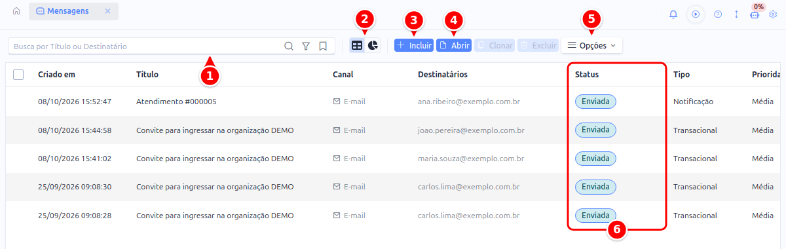786x249 pixels.
Task: Click the envelope icon in the joao.pereira row
Action: (337, 130)
